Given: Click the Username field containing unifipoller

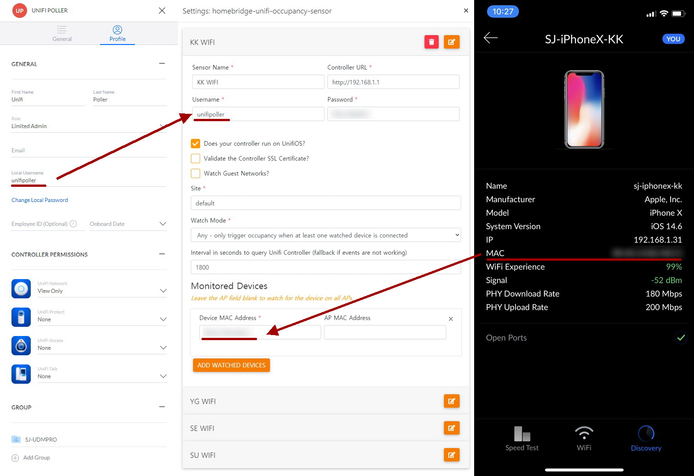Looking at the screenshot, I should point(258,114).
